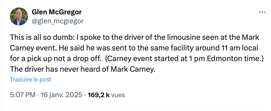Open the 169,2 k views count

point(99,95)
